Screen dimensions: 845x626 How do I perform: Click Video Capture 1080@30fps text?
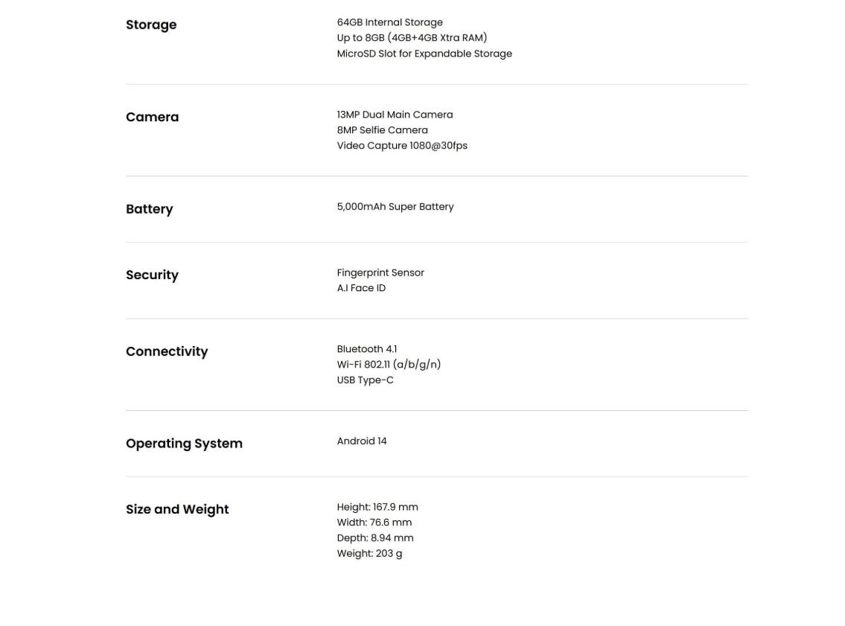402,146
